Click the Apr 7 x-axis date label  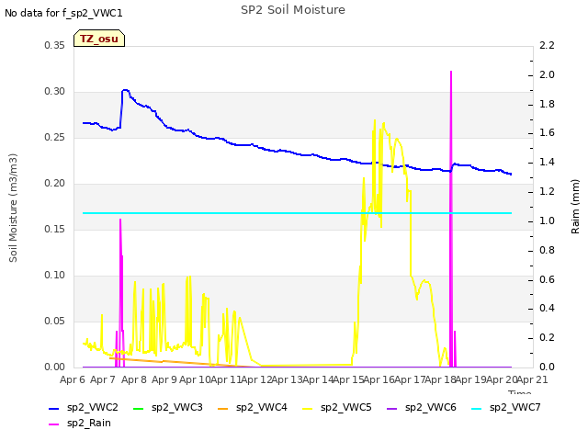click(103, 379)
